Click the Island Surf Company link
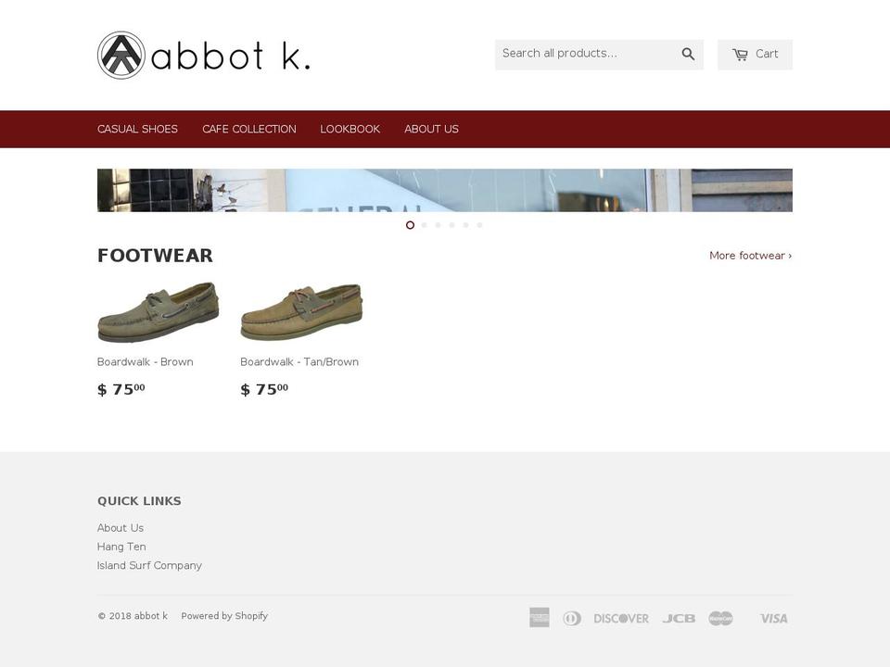This screenshot has width=890, height=667. (149, 565)
